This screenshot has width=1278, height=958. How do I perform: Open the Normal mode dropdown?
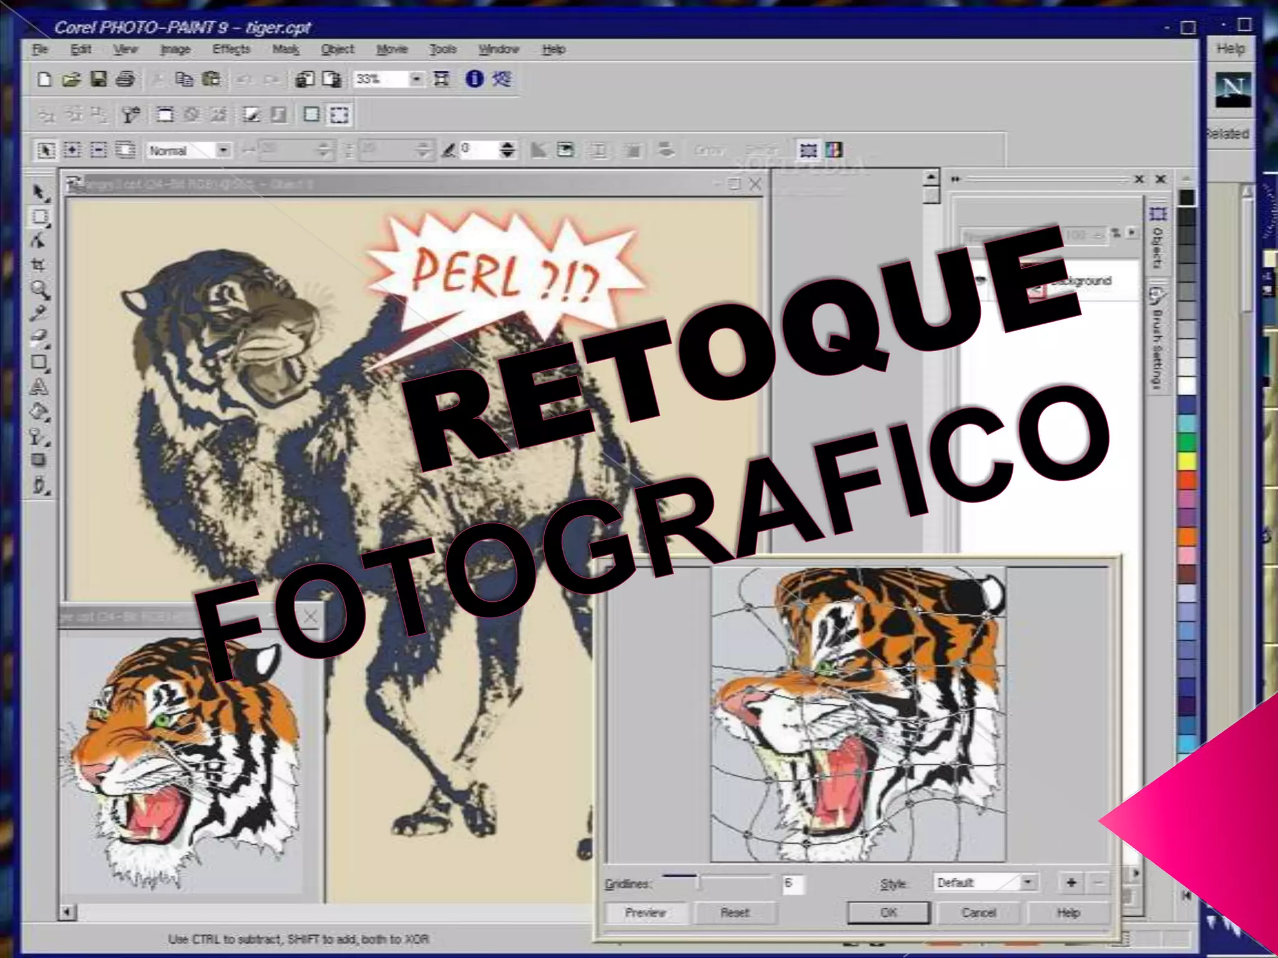[223, 150]
